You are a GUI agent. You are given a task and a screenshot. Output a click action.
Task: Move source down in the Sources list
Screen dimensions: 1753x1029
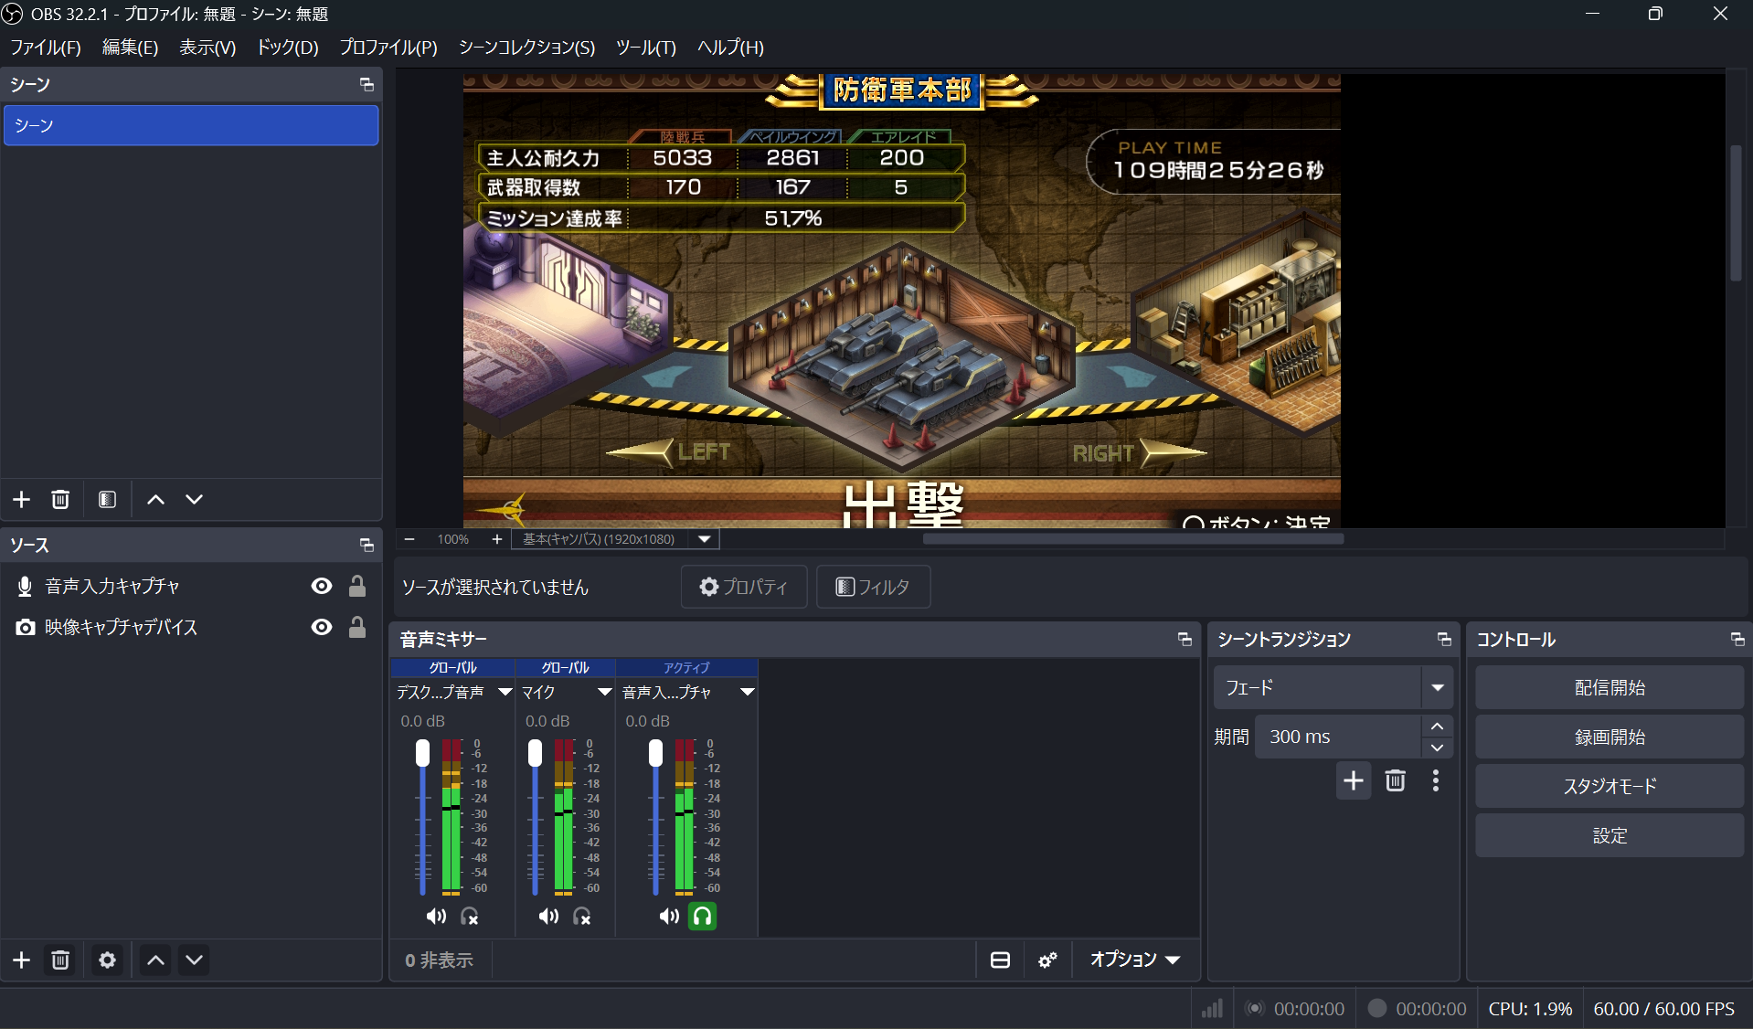(194, 960)
